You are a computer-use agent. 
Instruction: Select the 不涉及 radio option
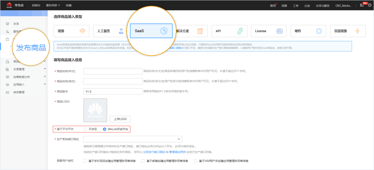coord(85,129)
